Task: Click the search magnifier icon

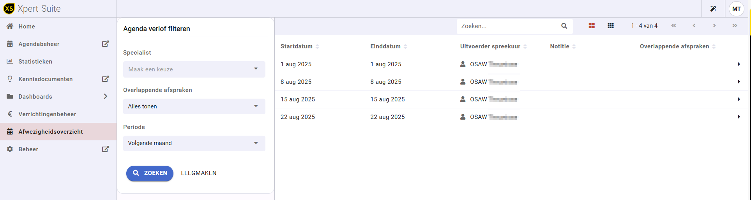Action: click(x=564, y=26)
